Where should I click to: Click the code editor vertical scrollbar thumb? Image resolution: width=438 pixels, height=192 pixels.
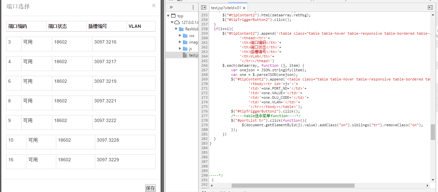click(433, 132)
